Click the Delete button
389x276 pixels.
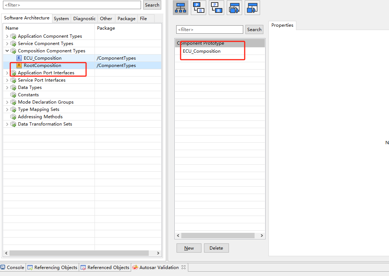[216, 248]
